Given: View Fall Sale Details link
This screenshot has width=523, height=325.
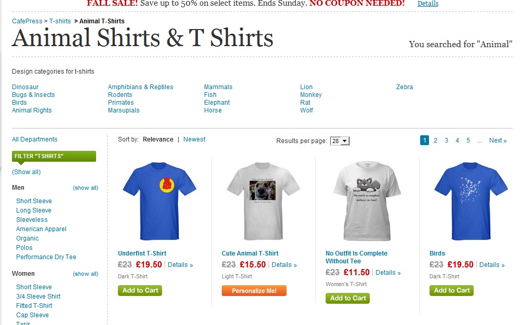Looking at the screenshot, I should [x=428, y=3].
